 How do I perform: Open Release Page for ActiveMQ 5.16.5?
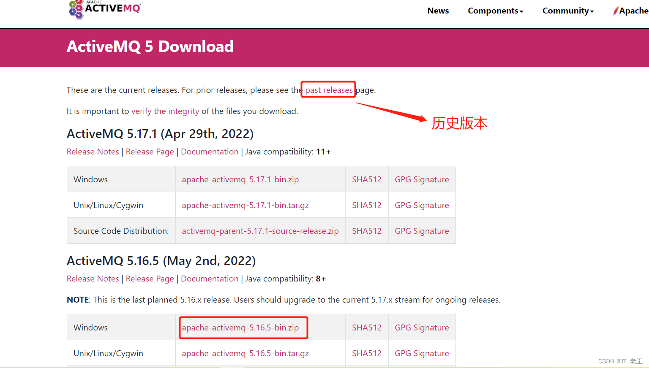150,279
